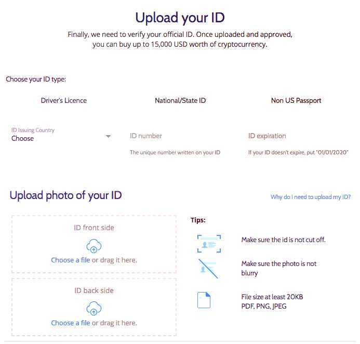360x344 pixels.
Task: Click 'Choose a file' link for back side
Action: pos(71,323)
